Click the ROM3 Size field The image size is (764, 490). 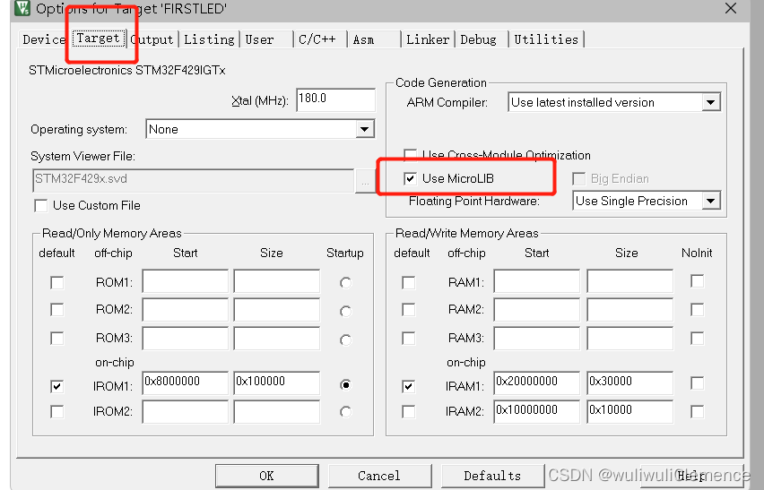click(x=277, y=339)
